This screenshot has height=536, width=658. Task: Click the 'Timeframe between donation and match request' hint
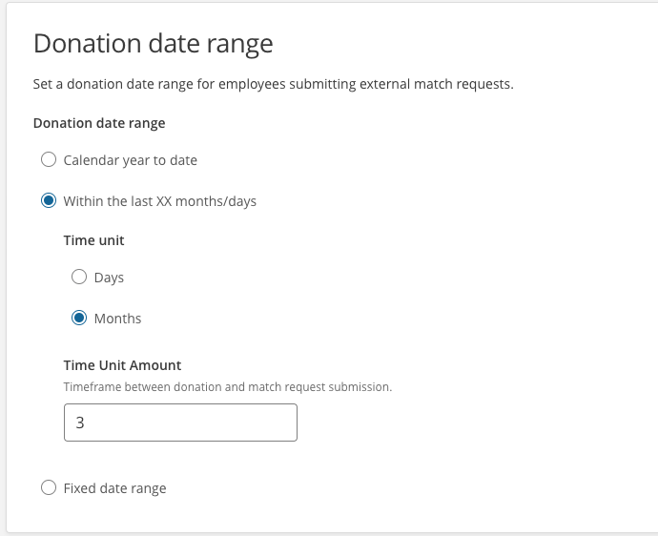(x=195, y=386)
